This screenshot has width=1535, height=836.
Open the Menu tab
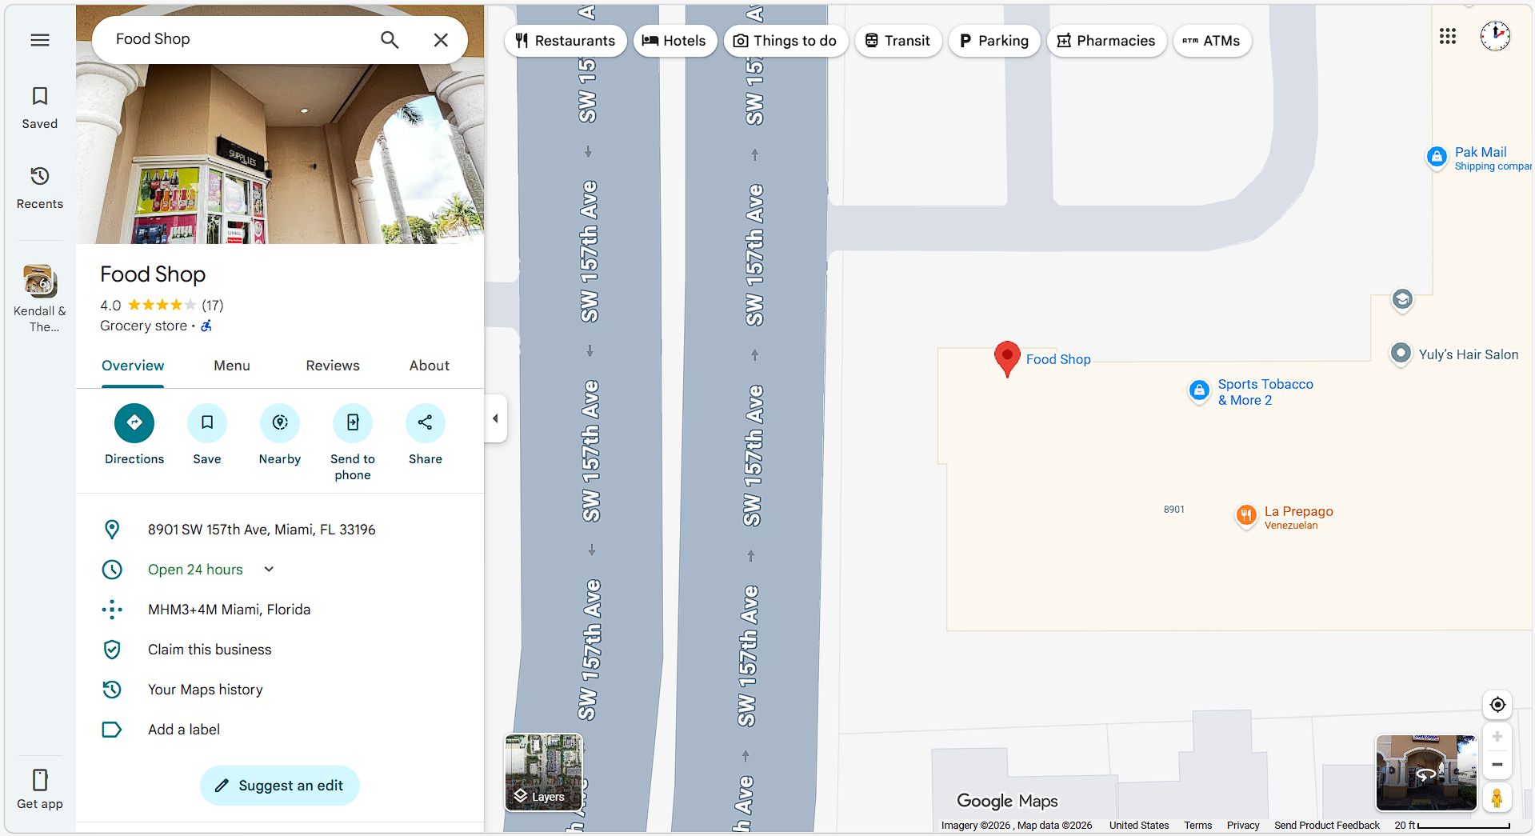tap(232, 366)
